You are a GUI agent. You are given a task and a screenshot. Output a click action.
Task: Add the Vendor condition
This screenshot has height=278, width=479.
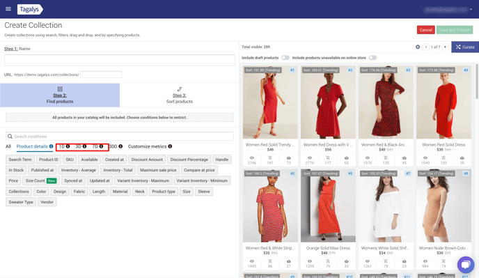[x=47, y=202]
